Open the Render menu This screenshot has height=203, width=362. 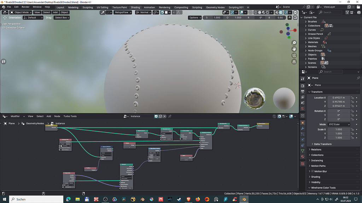pos(25,7)
